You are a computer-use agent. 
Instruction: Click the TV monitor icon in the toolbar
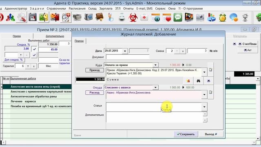189,17
